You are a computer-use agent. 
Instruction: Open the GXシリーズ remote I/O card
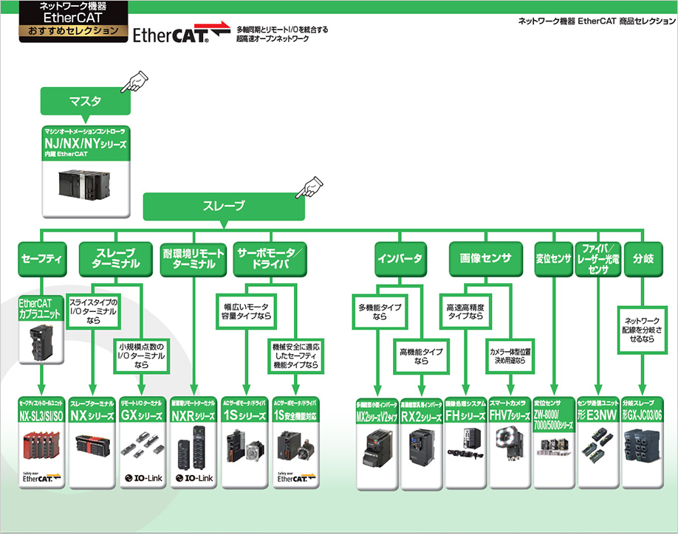pyautogui.click(x=143, y=443)
